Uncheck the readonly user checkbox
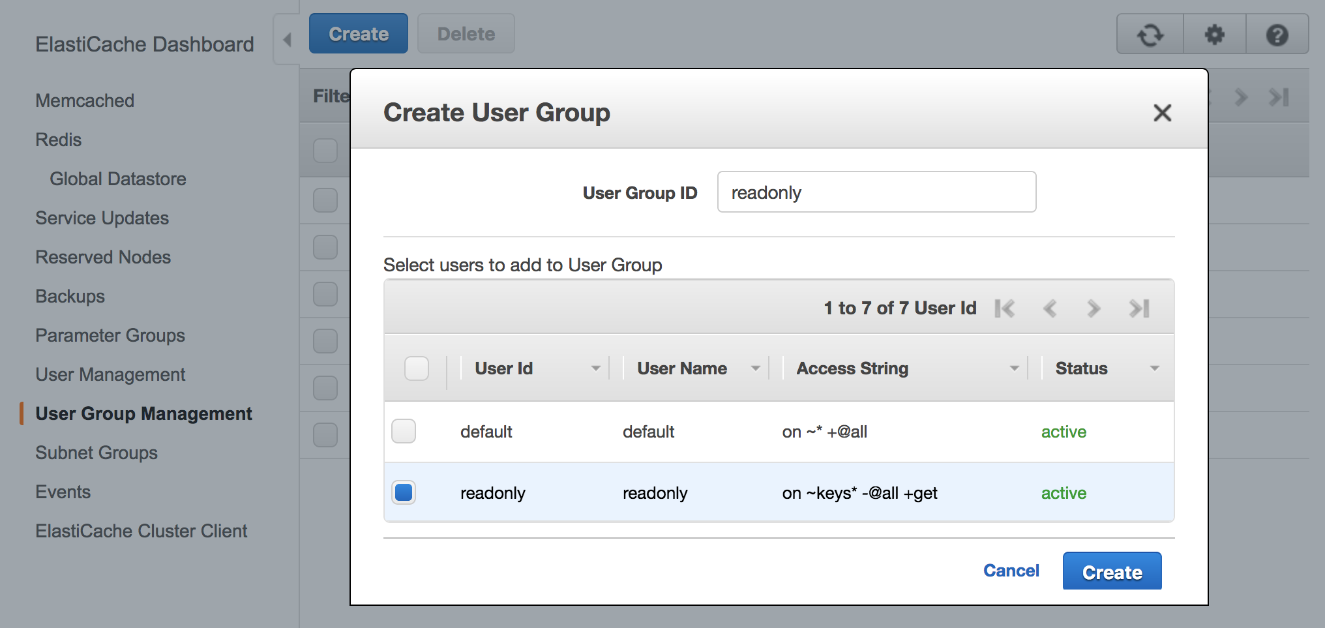This screenshot has height=628, width=1325. (404, 492)
